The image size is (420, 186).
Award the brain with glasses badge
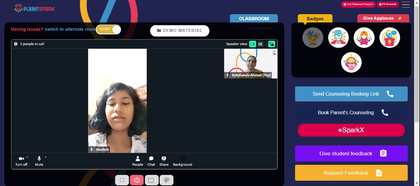[x=352, y=62]
